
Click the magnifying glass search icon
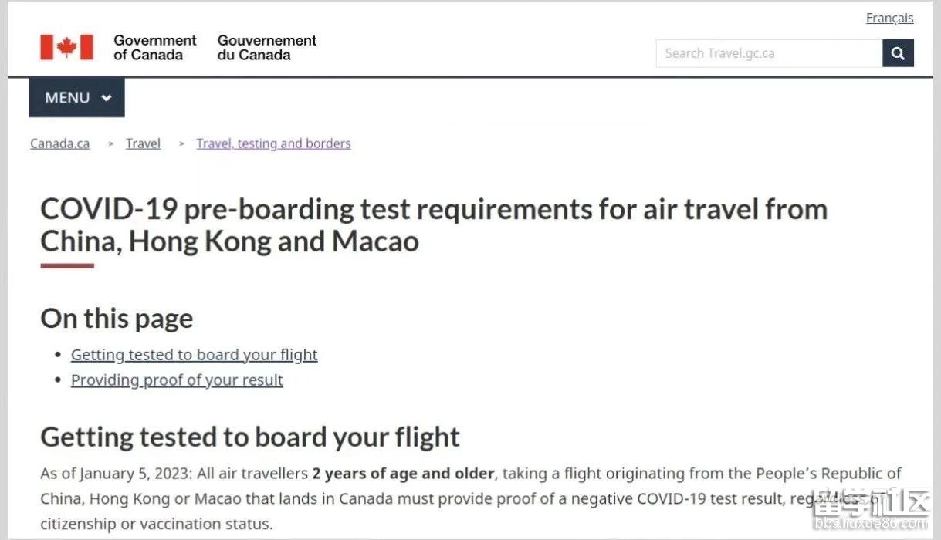click(898, 53)
